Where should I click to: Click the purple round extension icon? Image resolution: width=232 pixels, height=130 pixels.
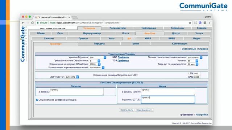200,23
